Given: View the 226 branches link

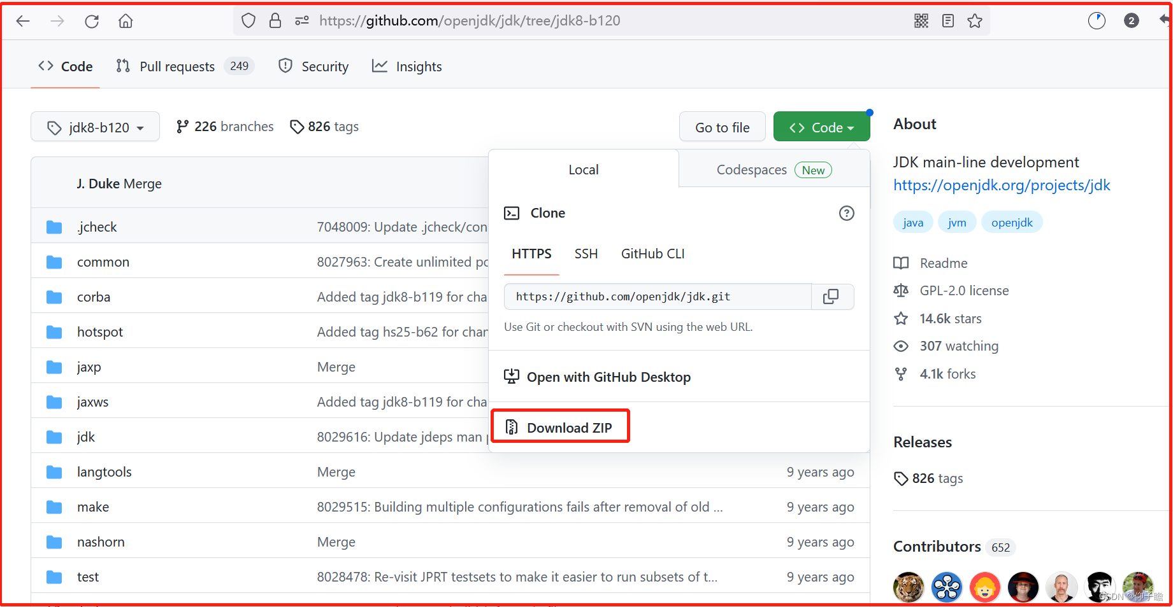Looking at the screenshot, I should (x=225, y=127).
